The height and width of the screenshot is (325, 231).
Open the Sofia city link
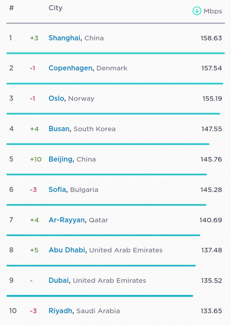[x=57, y=190]
